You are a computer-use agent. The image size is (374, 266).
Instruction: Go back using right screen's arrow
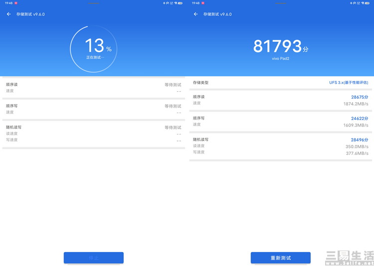click(196, 14)
